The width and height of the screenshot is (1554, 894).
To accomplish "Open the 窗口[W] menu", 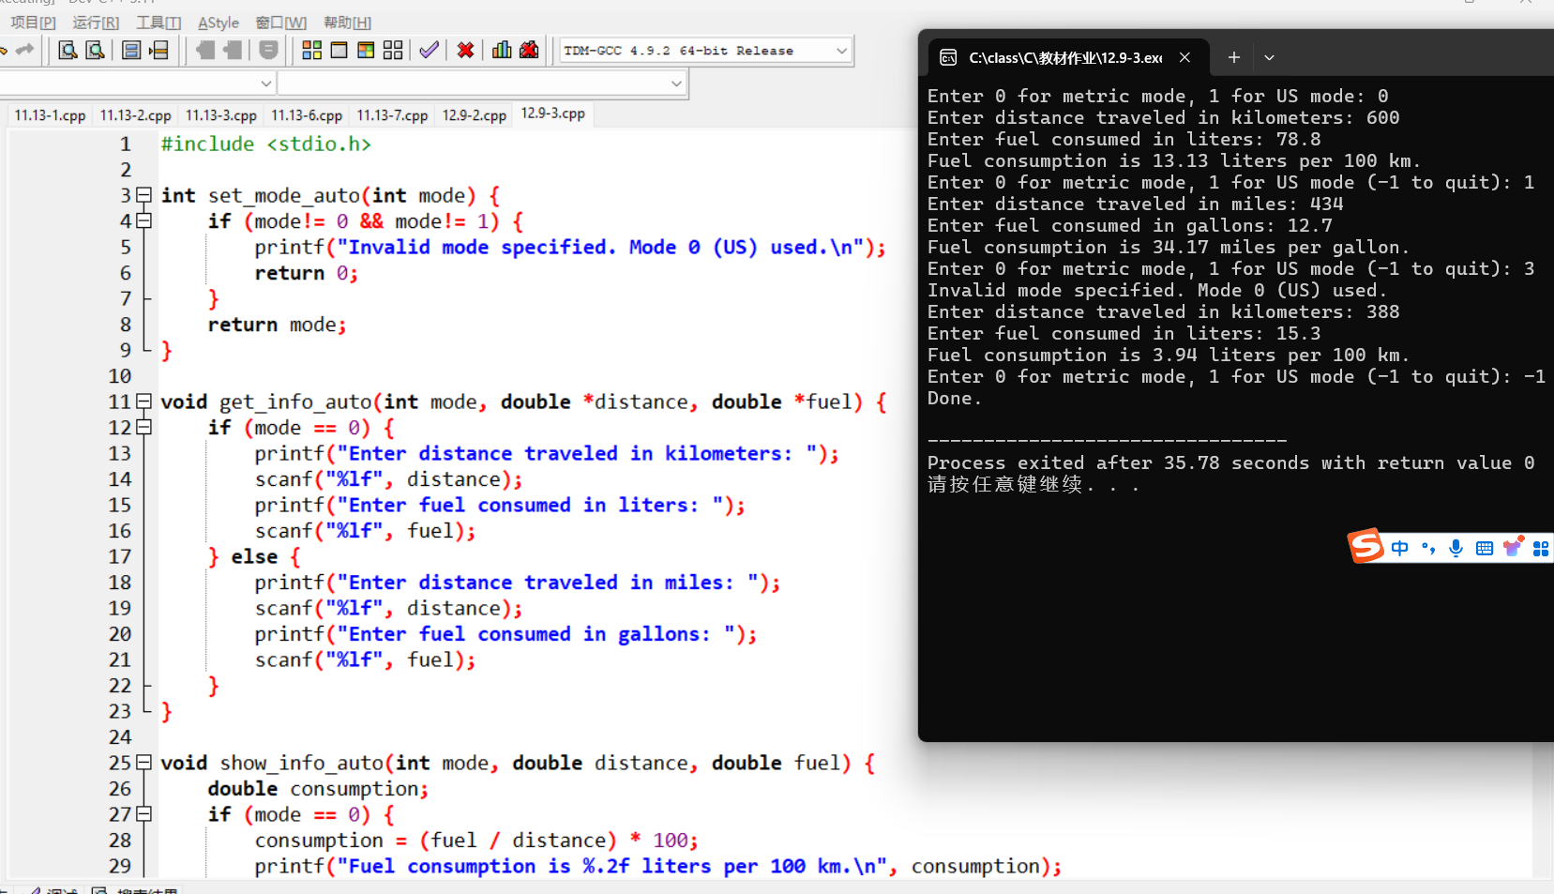I will click(281, 23).
